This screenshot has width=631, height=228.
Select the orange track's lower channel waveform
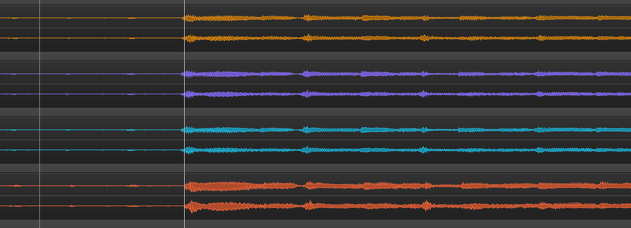click(x=407, y=38)
